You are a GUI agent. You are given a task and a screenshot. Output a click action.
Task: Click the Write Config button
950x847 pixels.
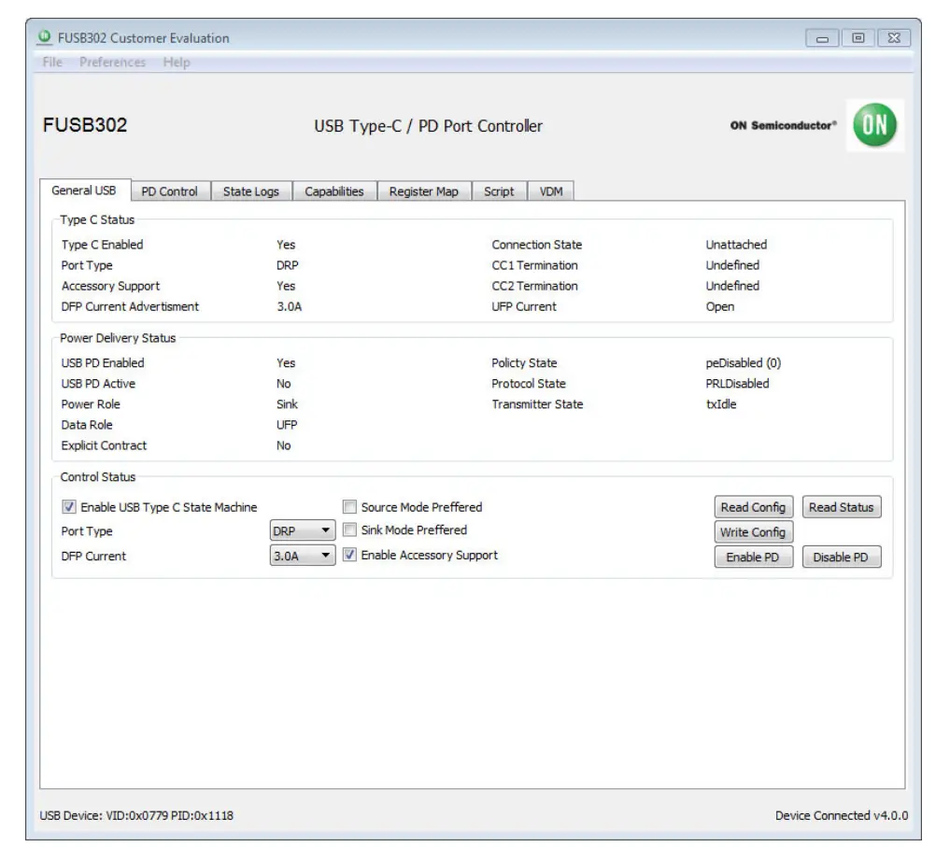coord(752,531)
